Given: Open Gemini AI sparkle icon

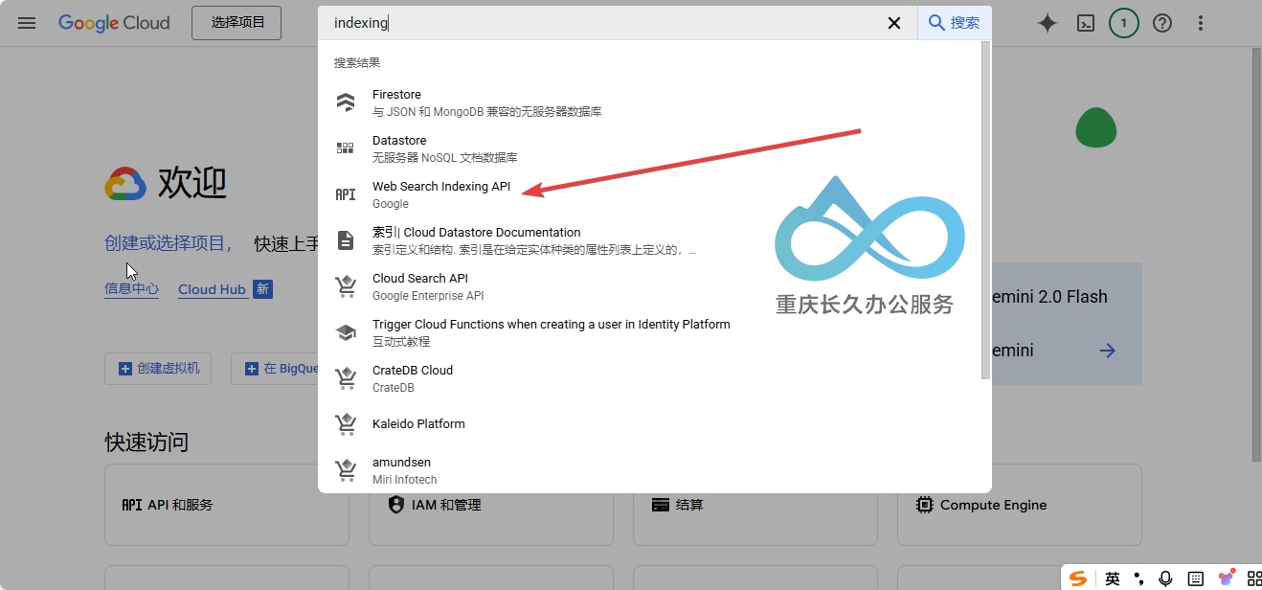Looking at the screenshot, I should point(1048,23).
